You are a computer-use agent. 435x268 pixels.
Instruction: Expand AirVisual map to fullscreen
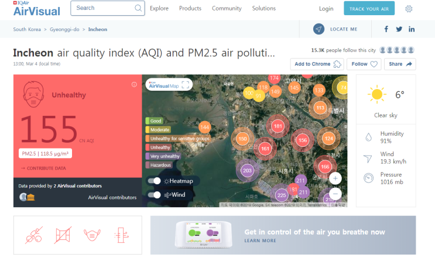[186, 85]
